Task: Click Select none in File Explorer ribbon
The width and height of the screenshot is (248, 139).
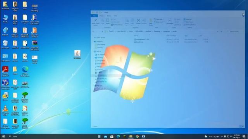Action: point(189,22)
